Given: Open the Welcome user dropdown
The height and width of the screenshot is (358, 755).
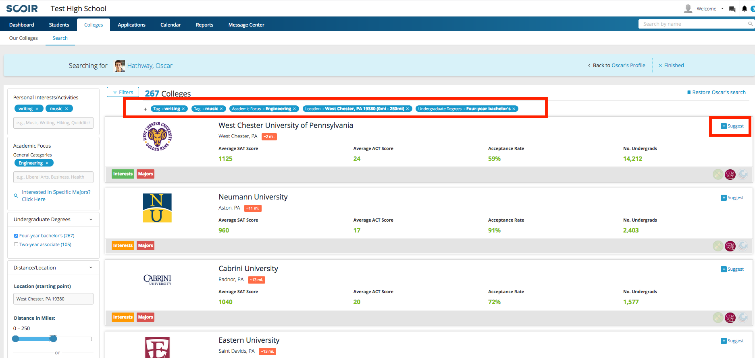Looking at the screenshot, I should [x=709, y=9].
